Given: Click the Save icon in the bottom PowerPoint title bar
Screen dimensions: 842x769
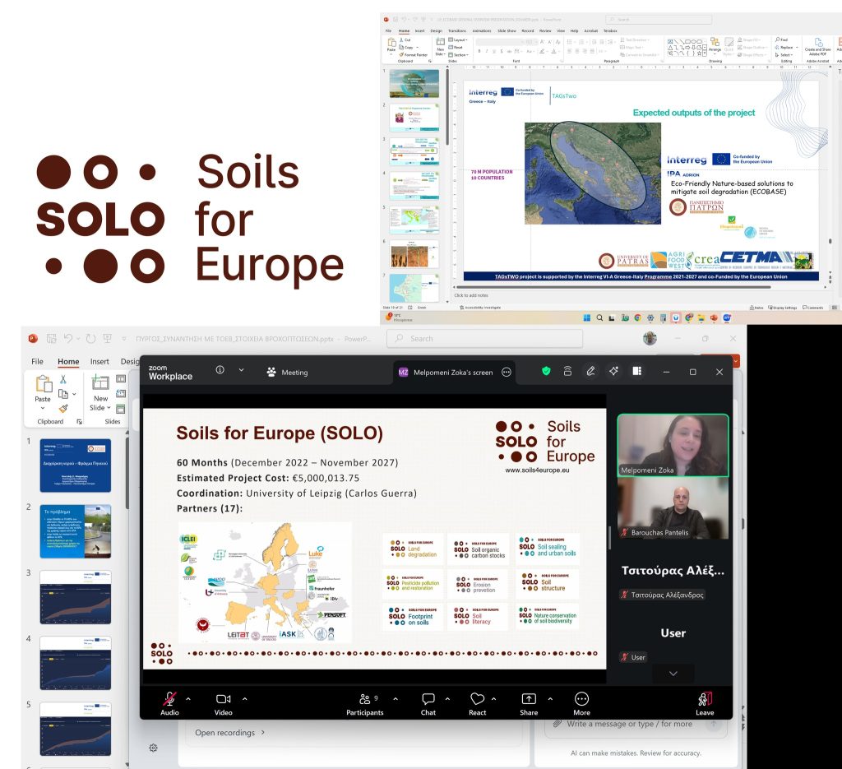Looking at the screenshot, I should pyautogui.click(x=52, y=338).
